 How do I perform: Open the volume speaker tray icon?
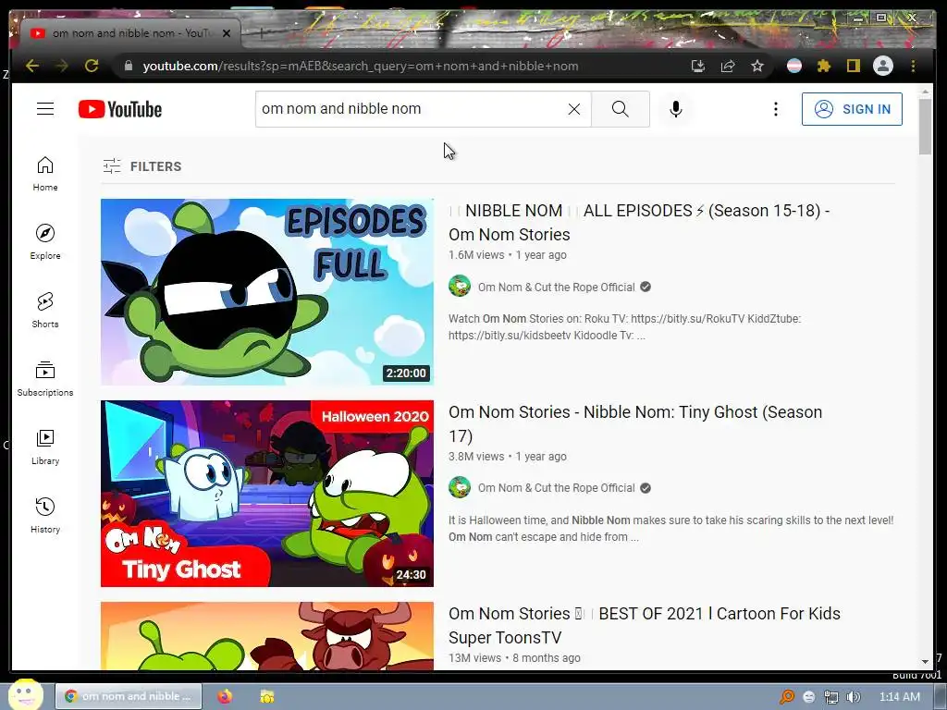tap(854, 697)
